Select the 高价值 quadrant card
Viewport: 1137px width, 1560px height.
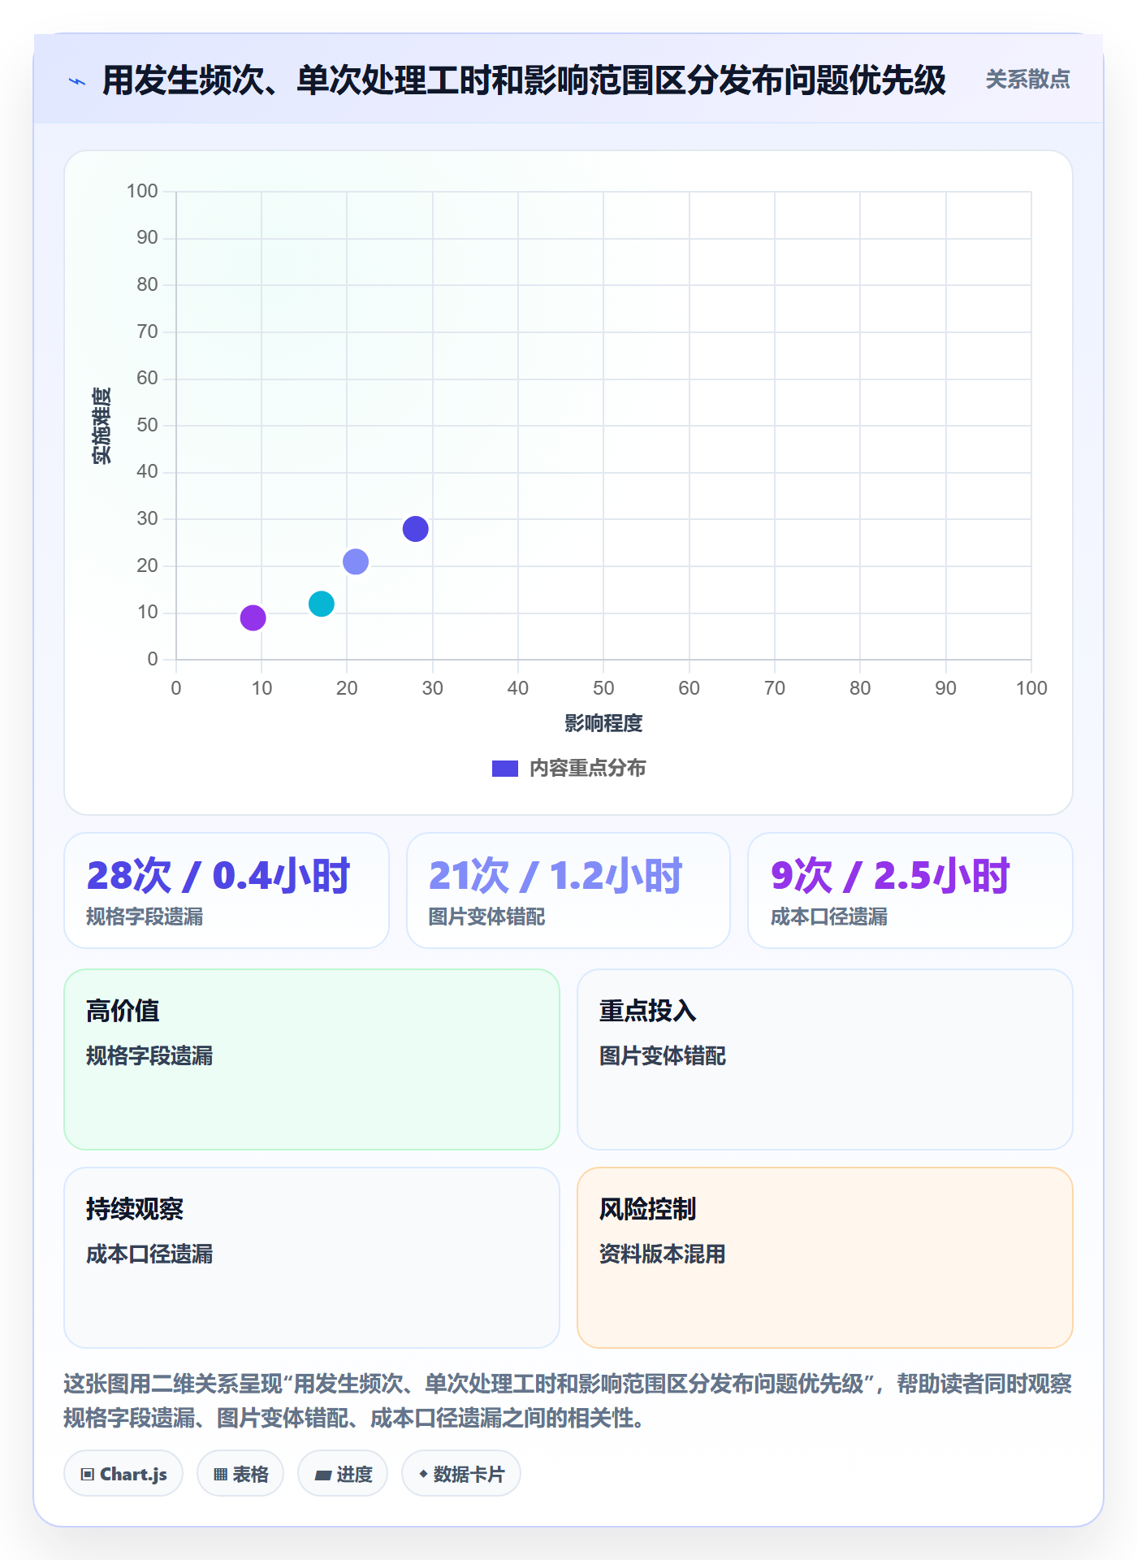click(312, 1059)
